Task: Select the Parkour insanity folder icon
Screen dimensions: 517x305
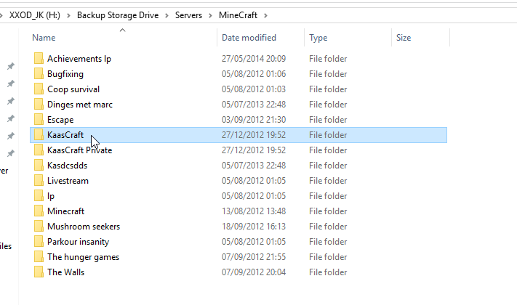Action: (39, 241)
